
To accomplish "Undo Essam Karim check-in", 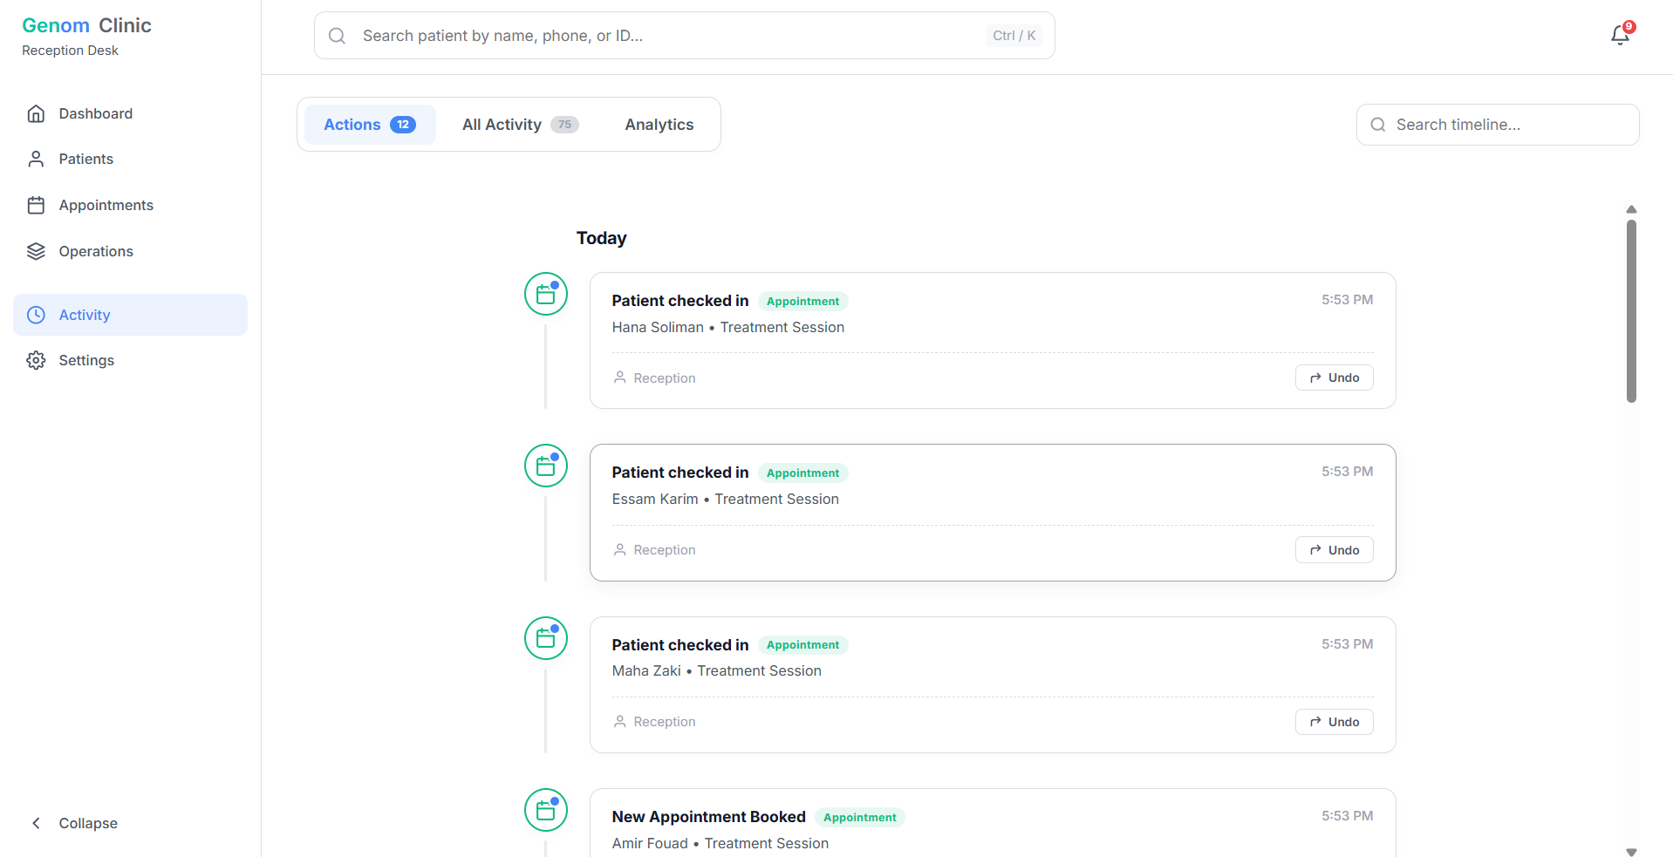I will 1334,550.
